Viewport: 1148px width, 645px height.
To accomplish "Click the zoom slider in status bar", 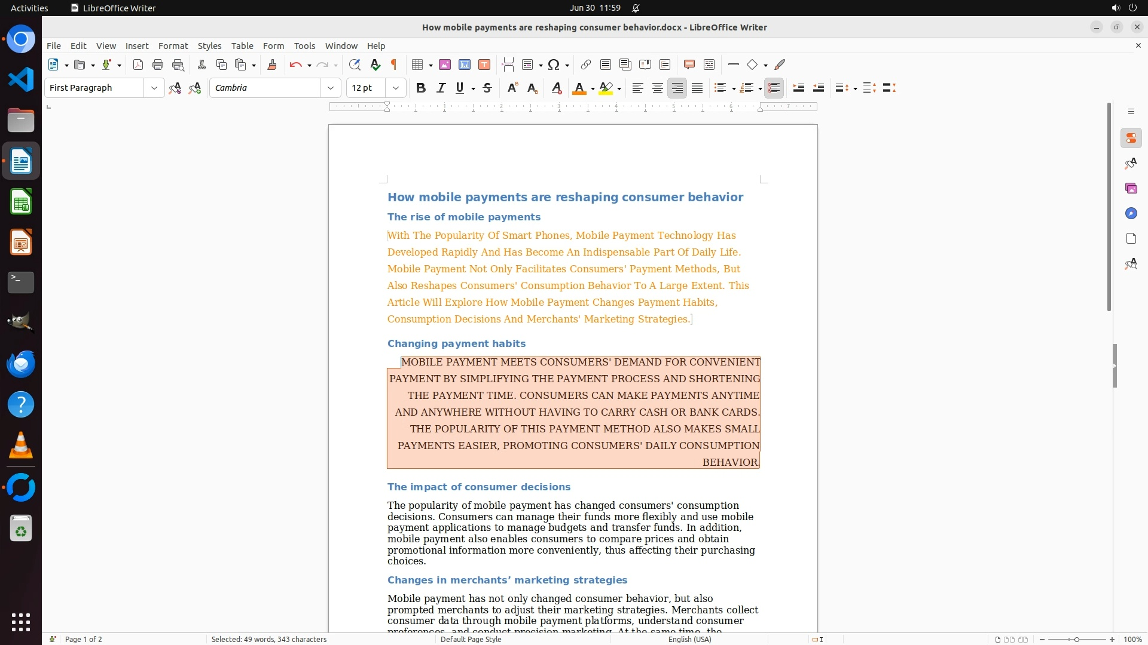I will click(x=1076, y=639).
